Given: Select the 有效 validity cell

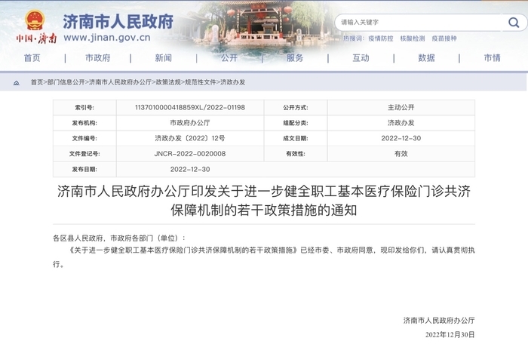Looking at the screenshot, I should pos(401,154).
